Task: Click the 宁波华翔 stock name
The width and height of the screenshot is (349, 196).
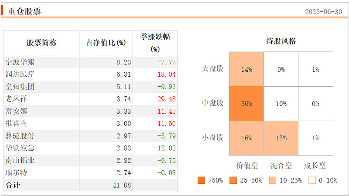Action: [19, 62]
